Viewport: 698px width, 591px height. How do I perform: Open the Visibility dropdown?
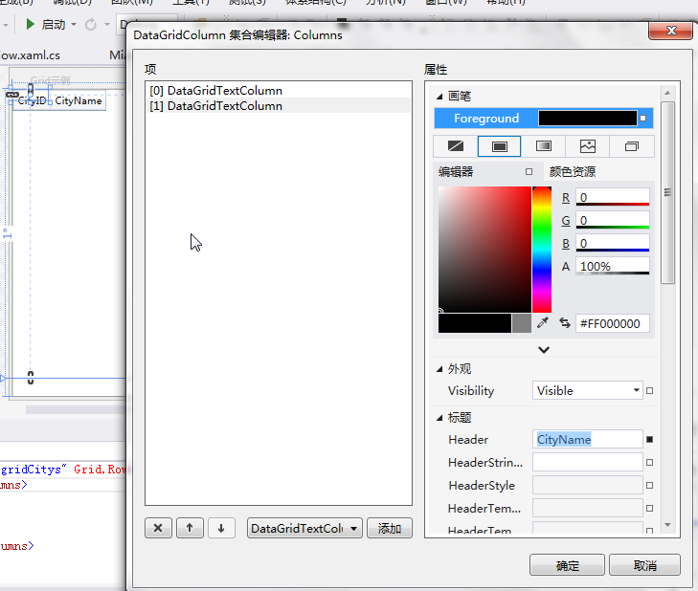pos(637,390)
